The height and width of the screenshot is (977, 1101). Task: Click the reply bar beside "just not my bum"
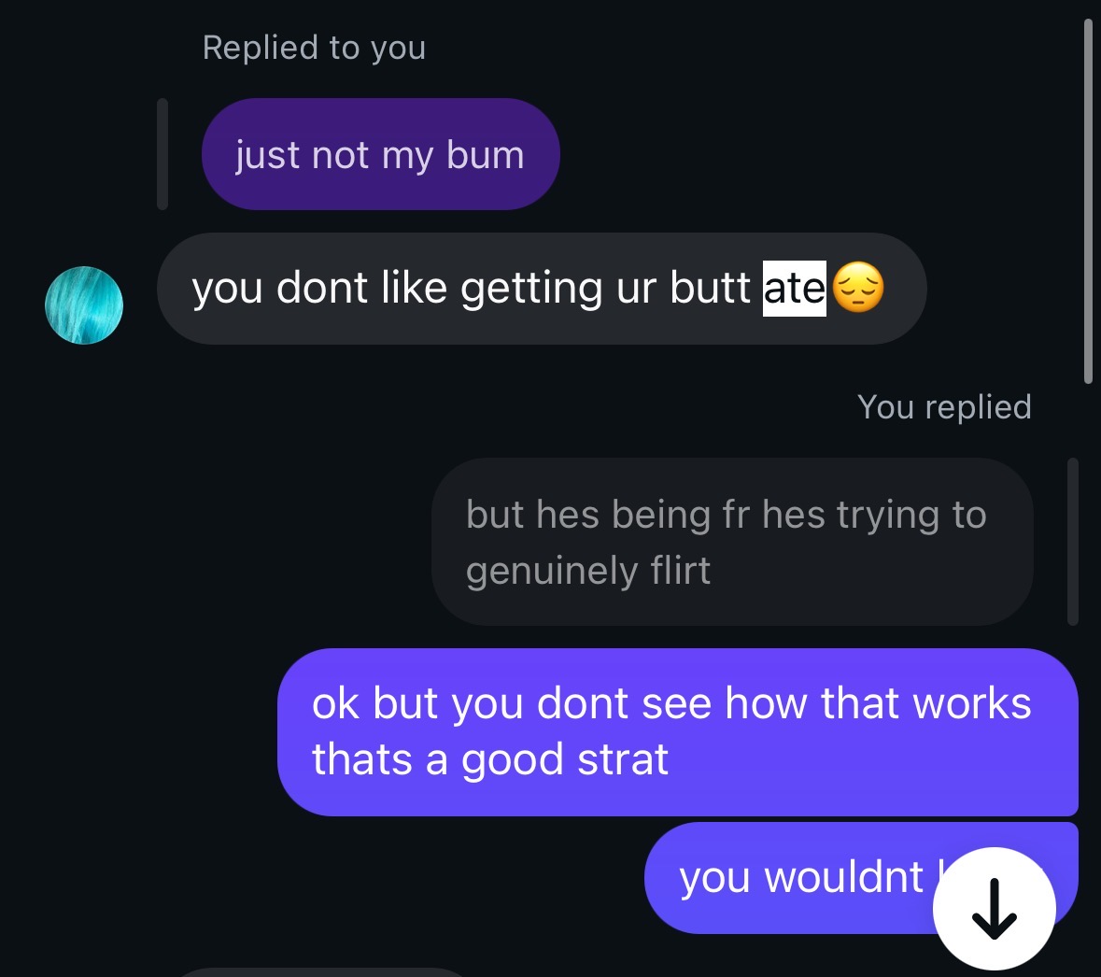click(162, 154)
